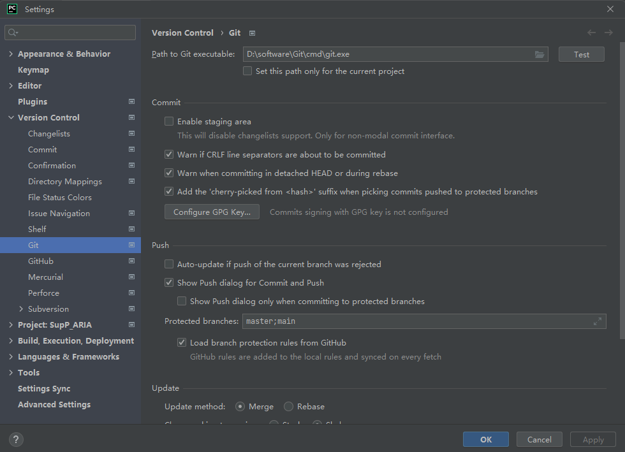
Task: Expand the Project: SupP_ARIA section
Action: click(x=11, y=325)
